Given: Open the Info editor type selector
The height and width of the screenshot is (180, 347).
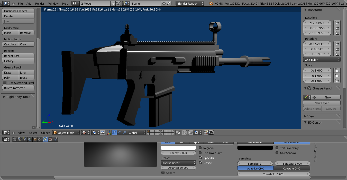Looking at the screenshot, I should pos(6,3).
